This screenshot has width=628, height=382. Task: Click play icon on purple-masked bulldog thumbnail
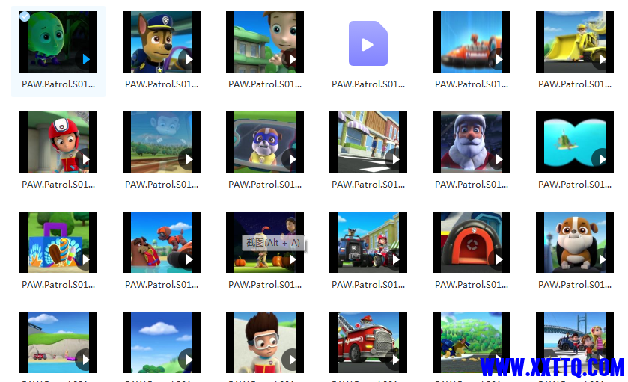pos(293,159)
